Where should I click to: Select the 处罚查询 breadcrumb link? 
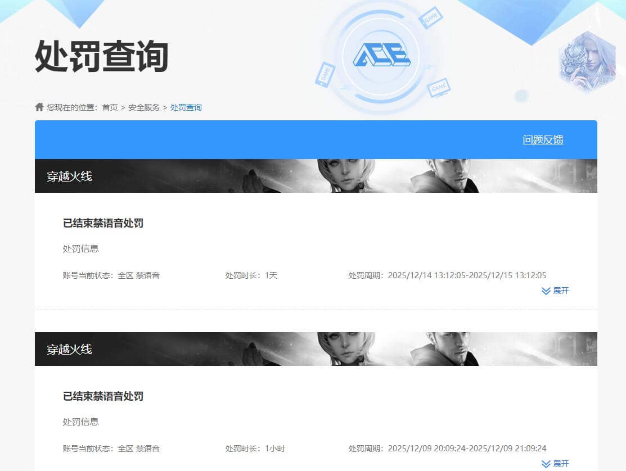[x=186, y=107]
